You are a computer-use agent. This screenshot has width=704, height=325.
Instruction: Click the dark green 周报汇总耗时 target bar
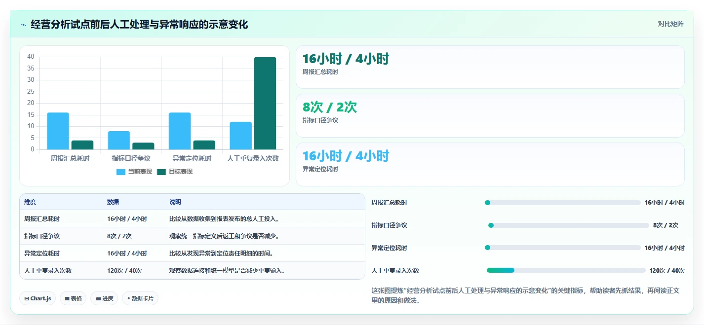pyautogui.click(x=82, y=145)
